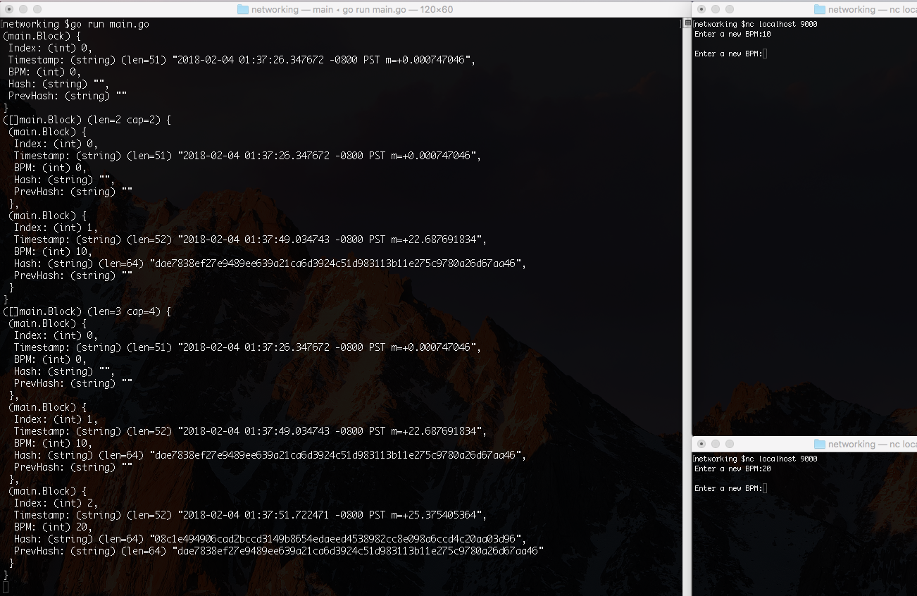Zoom the main go run terminal window
Viewport: 917px width, 596px height.
coord(37,9)
